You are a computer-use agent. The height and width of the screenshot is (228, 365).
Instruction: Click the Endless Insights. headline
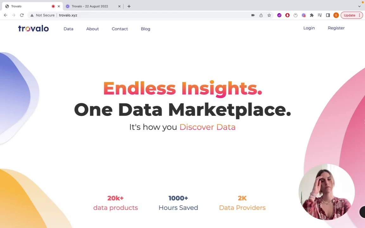pos(183,89)
